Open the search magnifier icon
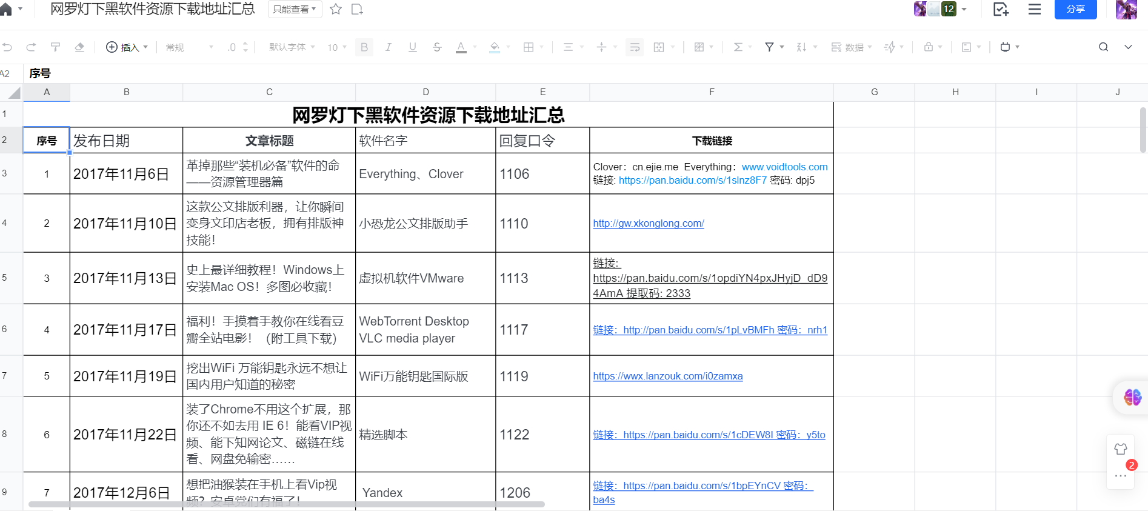1148x511 pixels. (1103, 47)
